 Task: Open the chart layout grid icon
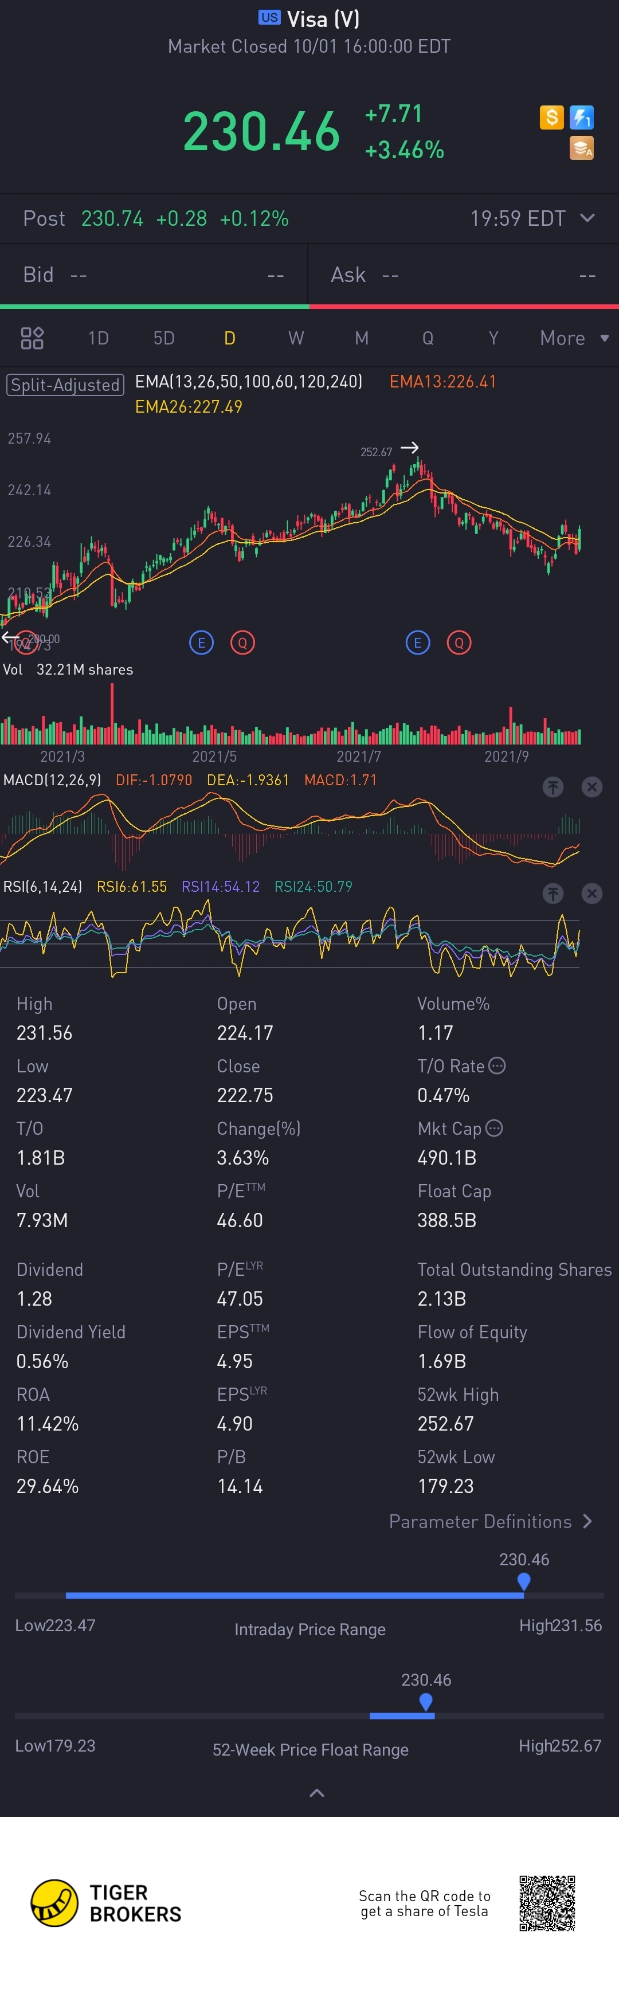click(x=32, y=338)
